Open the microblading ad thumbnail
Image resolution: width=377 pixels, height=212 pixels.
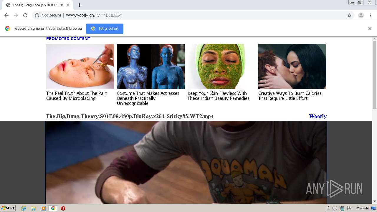coord(80,67)
